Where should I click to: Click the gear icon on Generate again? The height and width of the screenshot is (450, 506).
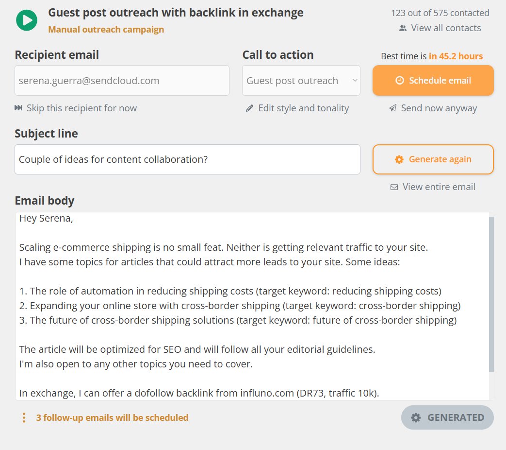(399, 159)
